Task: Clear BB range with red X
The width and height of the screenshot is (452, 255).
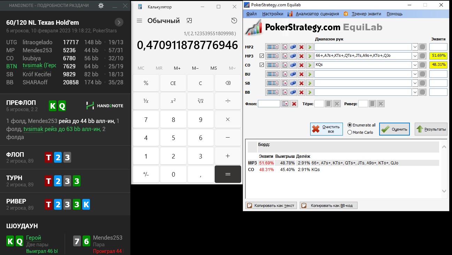Action: pyautogui.click(x=301, y=92)
